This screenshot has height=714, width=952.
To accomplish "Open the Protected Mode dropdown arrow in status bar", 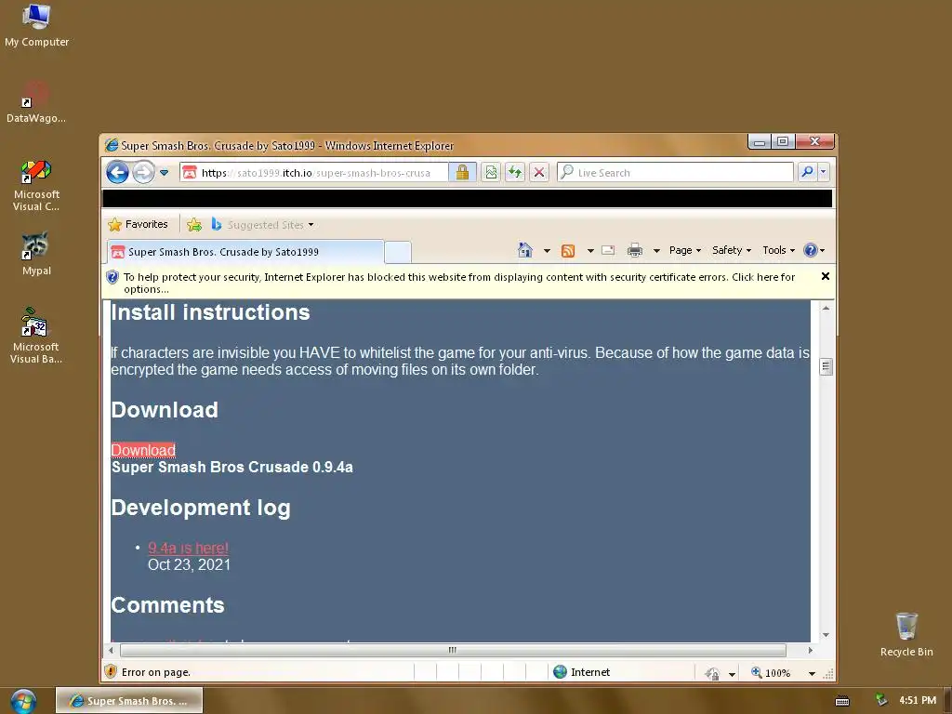I will (733, 674).
